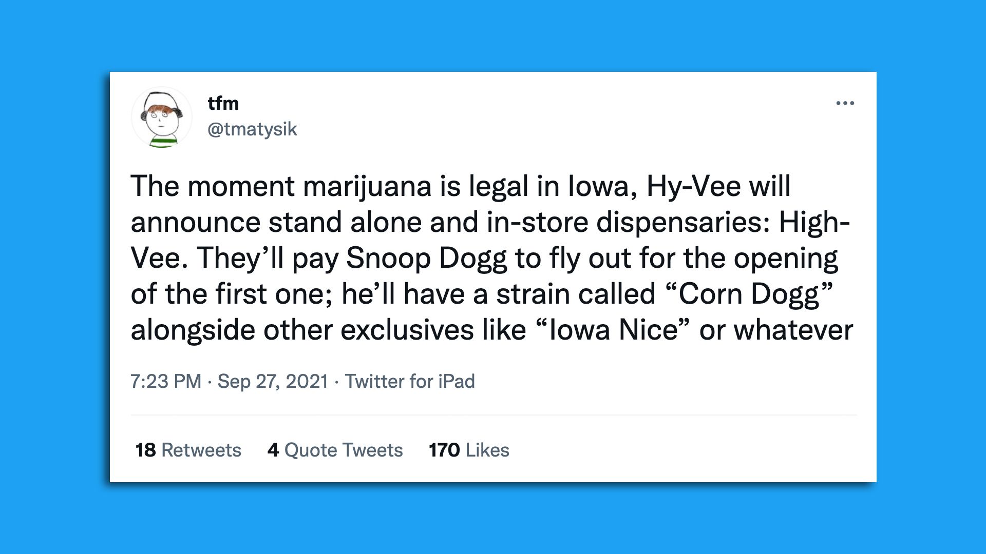Open the @tmatysik handle link
This screenshot has width=986, height=554.
[252, 130]
